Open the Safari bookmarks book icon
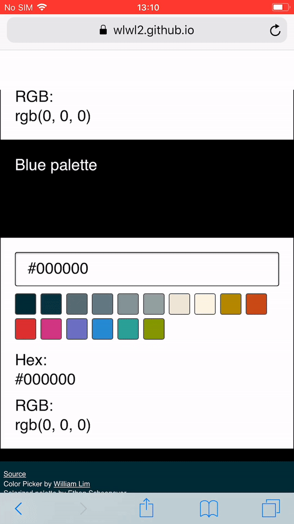This screenshot has height=524, width=294. pyautogui.click(x=209, y=509)
